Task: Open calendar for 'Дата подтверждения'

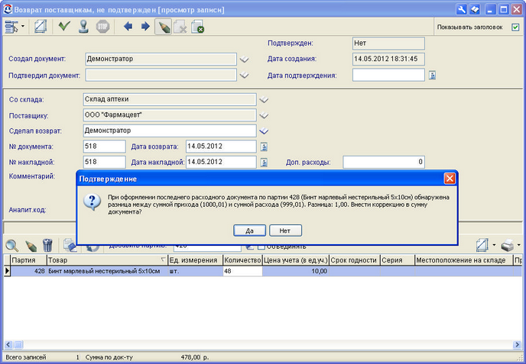Action: tap(433, 76)
